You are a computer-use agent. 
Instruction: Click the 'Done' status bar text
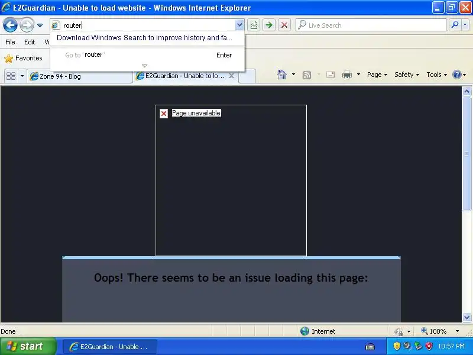click(x=8, y=331)
